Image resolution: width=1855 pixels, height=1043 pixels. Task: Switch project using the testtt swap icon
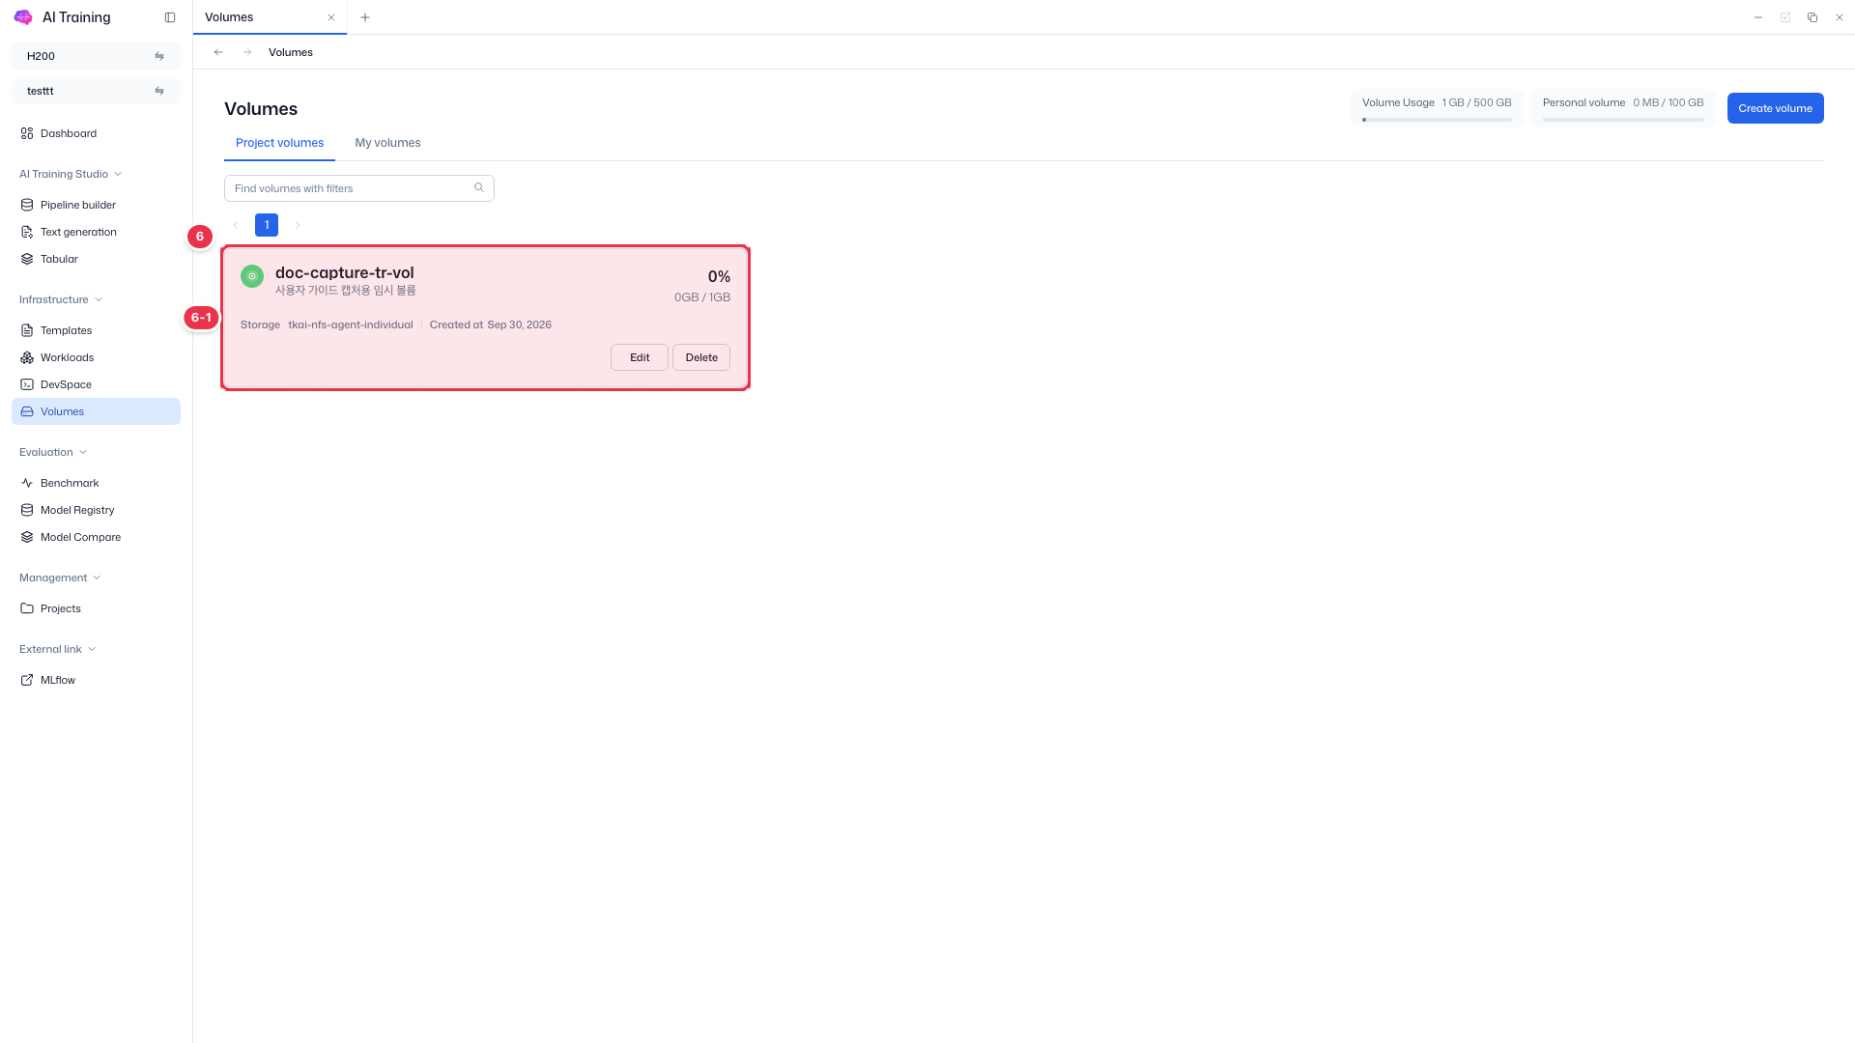[159, 91]
